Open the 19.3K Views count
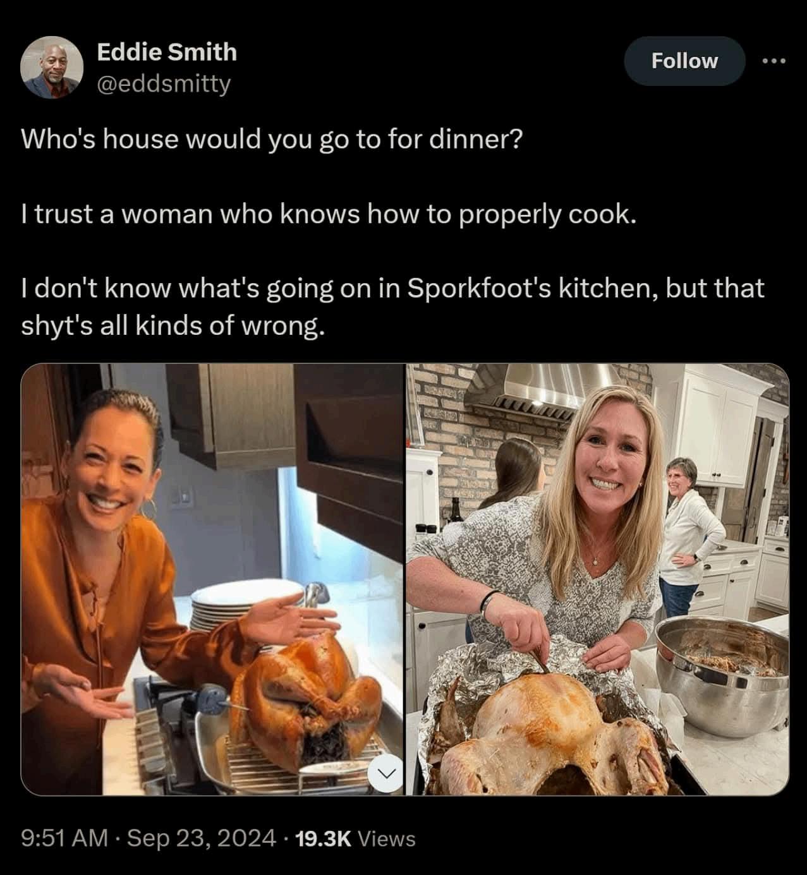The image size is (807, 875). click(356, 838)
